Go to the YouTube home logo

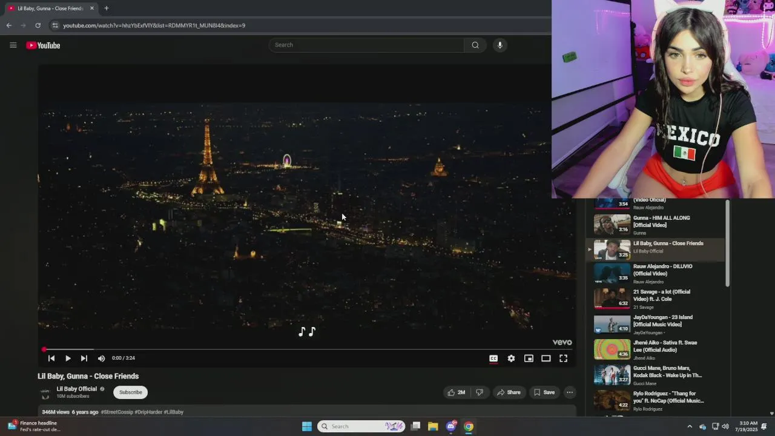coord(43,45)
